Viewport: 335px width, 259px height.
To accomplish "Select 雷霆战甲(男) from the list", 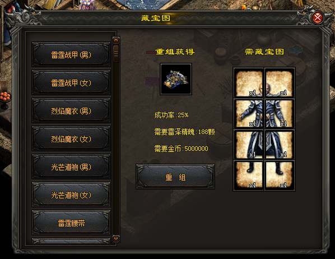I will (71, 54).
